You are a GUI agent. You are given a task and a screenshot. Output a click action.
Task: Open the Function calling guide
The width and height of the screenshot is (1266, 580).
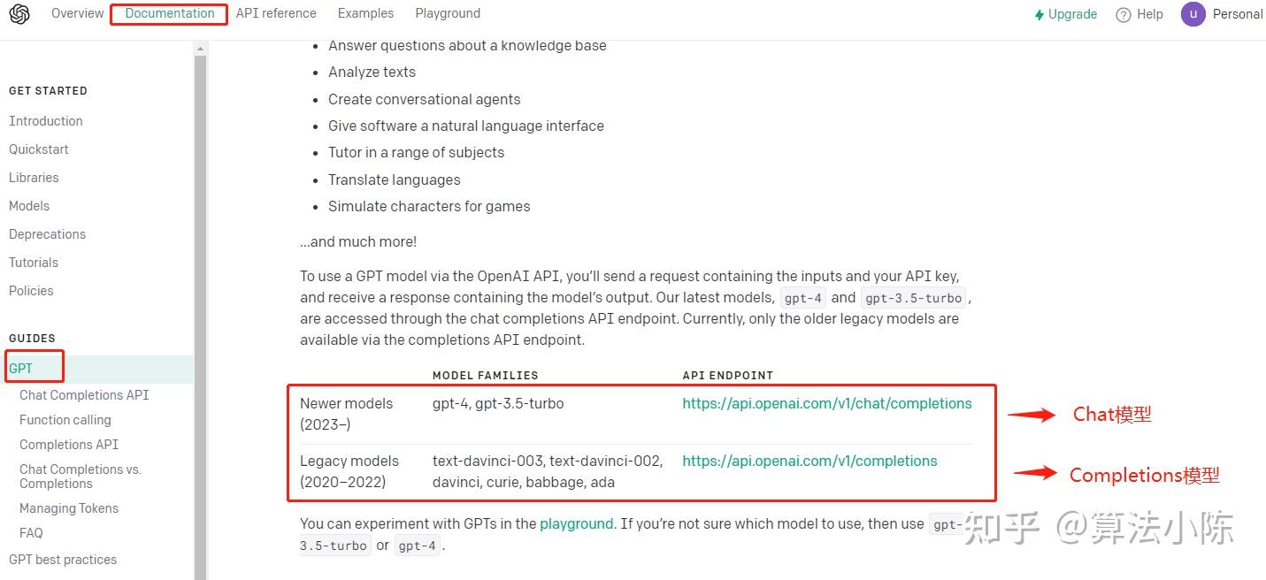65,419
